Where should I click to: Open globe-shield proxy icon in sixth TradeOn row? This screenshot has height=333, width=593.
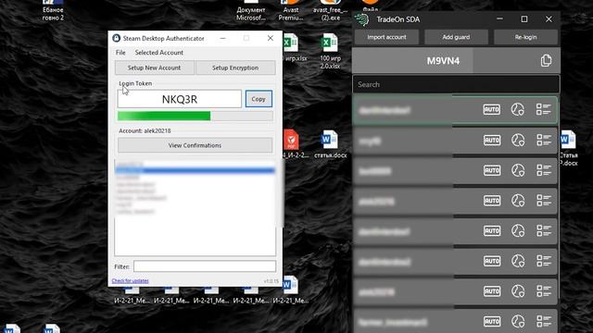point(518,261)
